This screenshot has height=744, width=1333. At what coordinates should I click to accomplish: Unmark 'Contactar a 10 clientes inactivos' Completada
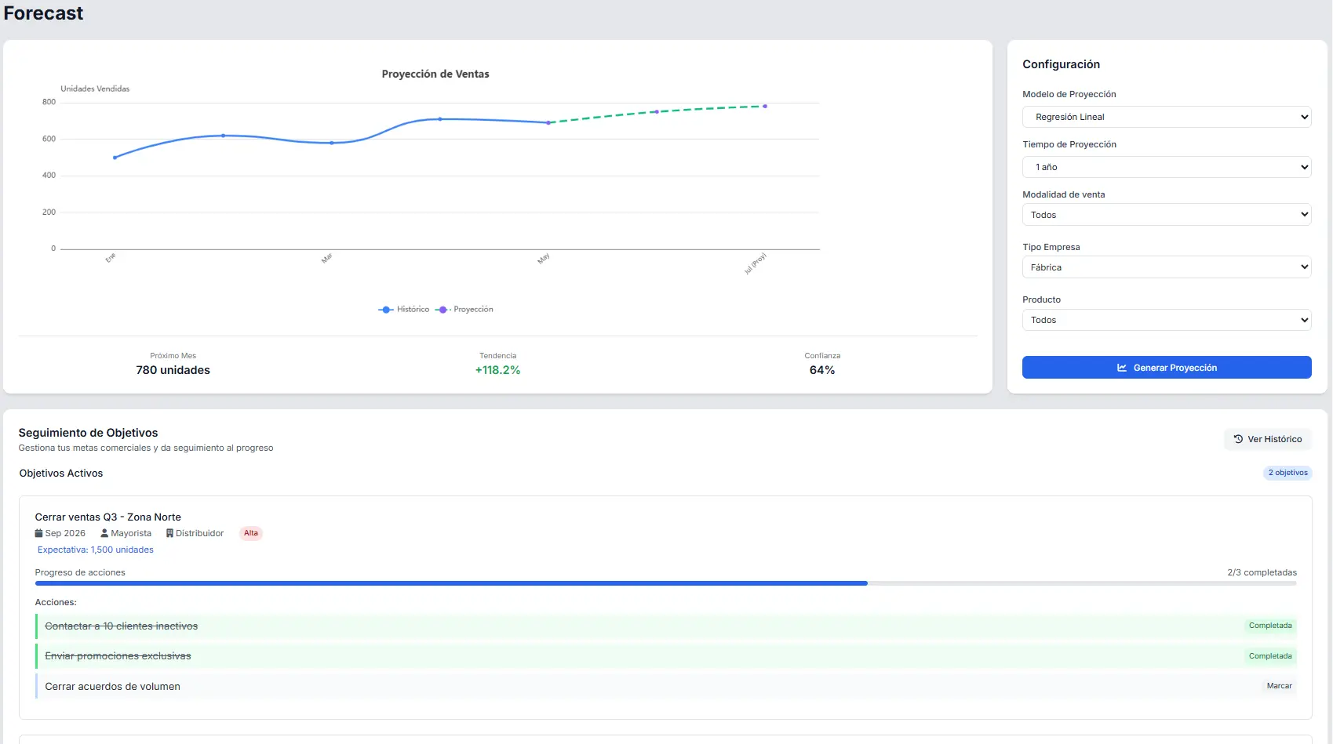pos(1269,626)
